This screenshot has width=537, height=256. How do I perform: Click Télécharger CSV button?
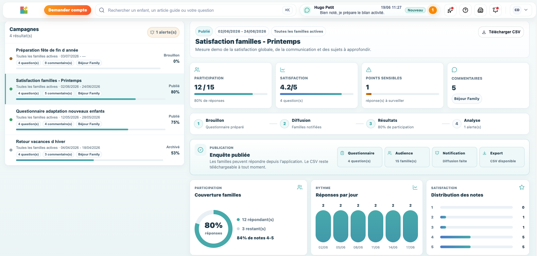(x=501, y=32)
